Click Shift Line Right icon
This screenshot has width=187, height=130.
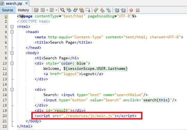pyautogui.click(x=123, y=10)
